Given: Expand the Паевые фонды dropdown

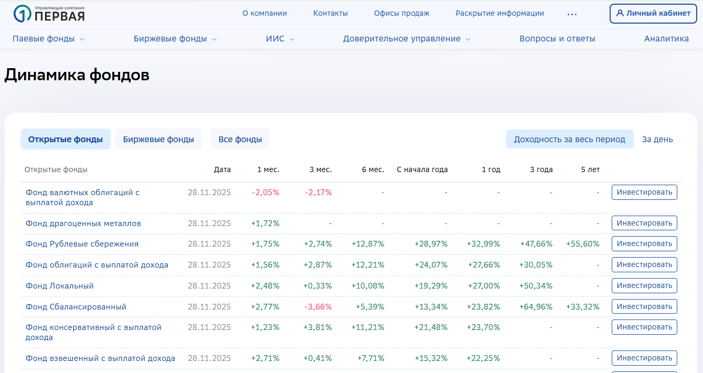Looking at the screenshot, I should click(x=82, y=39).
